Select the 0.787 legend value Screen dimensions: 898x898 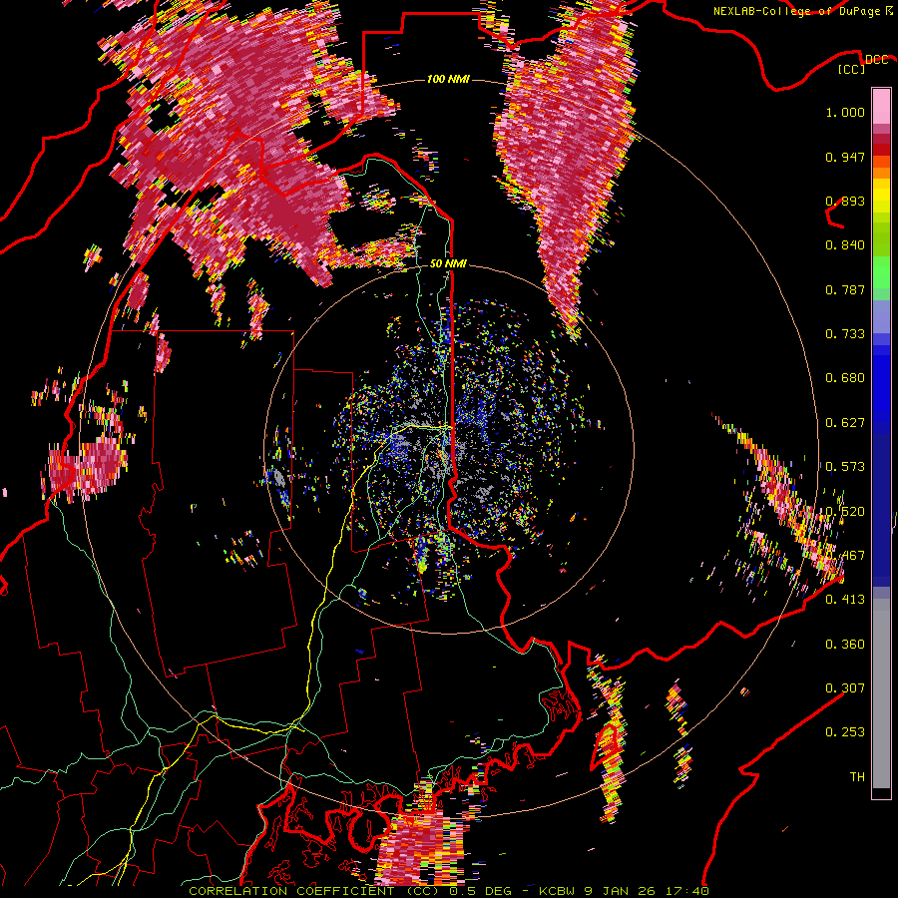(845, 289)
